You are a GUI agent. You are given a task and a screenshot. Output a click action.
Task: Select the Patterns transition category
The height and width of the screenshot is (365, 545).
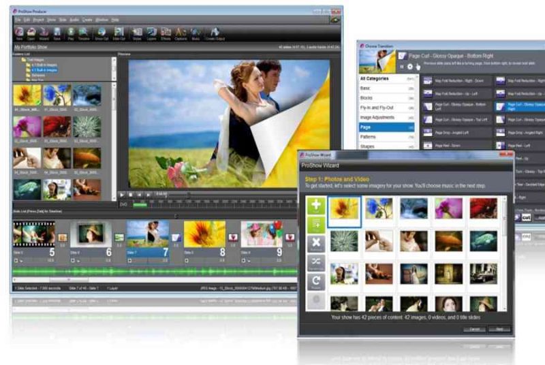click(387, 137)
